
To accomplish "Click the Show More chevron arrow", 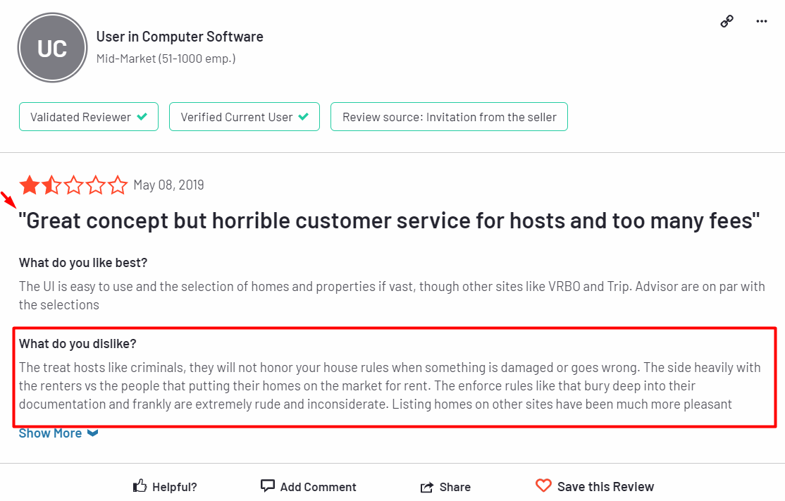I will pyautogui.click(x=92, y=433).
